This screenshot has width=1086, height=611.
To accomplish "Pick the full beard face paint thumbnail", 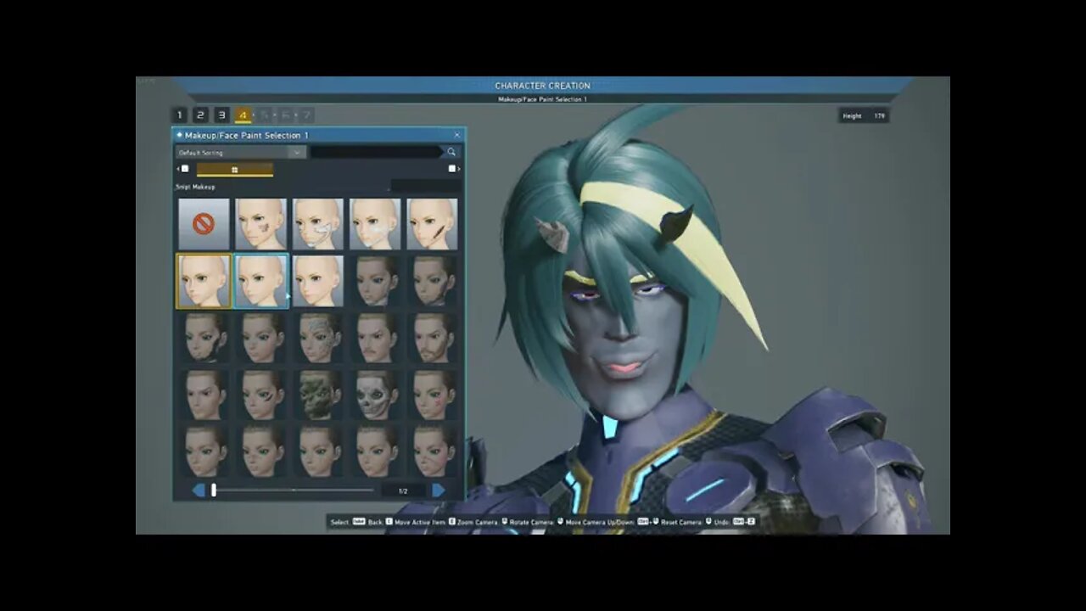I will [432, 338].
